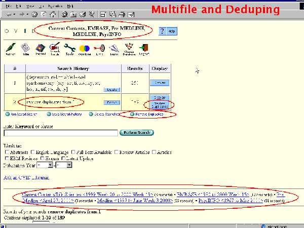304x228 pixels.
Task: Click the globe icon beside Delete Searches
Action: (x=91, y=114)
